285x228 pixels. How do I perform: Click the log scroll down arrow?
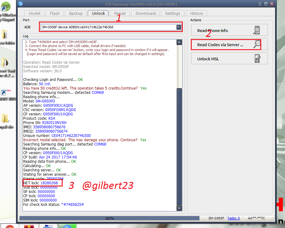(x=179, y=208)
